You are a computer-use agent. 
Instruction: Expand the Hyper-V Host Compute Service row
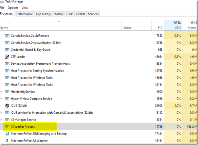click(1, 99)
